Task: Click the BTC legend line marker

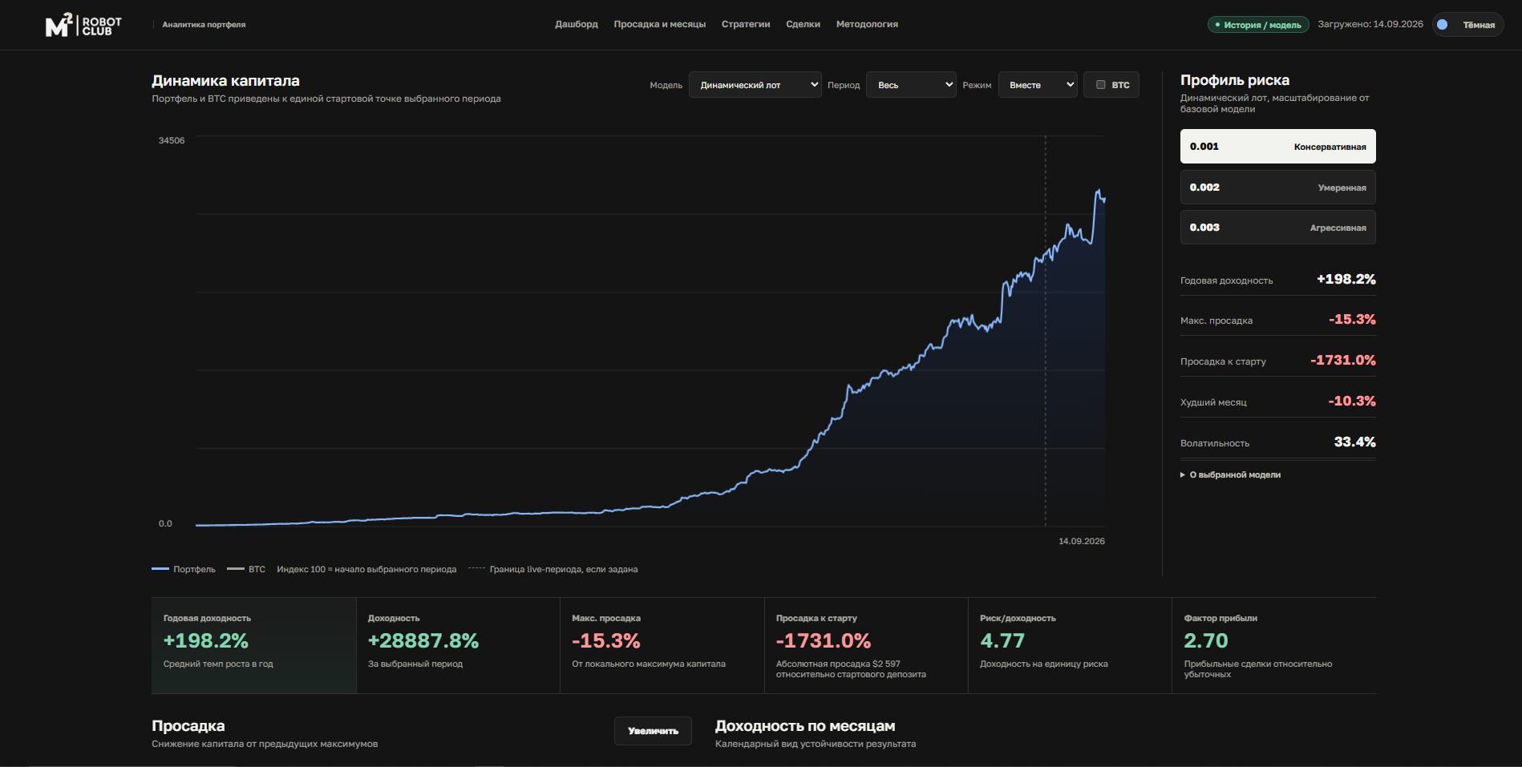Action: click(235, 569)
